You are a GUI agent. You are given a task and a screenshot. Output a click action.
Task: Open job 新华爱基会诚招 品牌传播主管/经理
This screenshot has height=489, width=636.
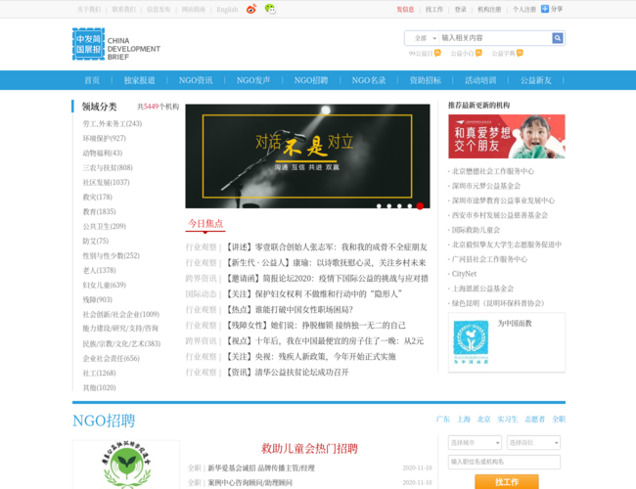pos(261,467)
